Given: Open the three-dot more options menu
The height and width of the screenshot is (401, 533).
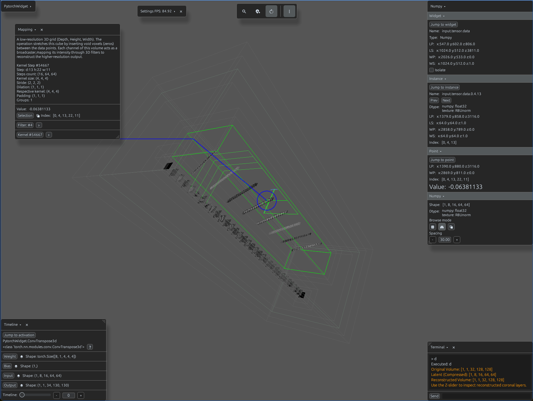Looking at the screenshot, I should pyautogui.click(x=289, y=11).
